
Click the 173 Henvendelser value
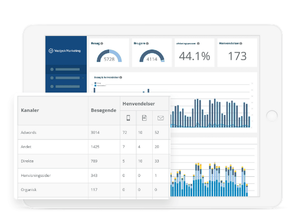237,56
